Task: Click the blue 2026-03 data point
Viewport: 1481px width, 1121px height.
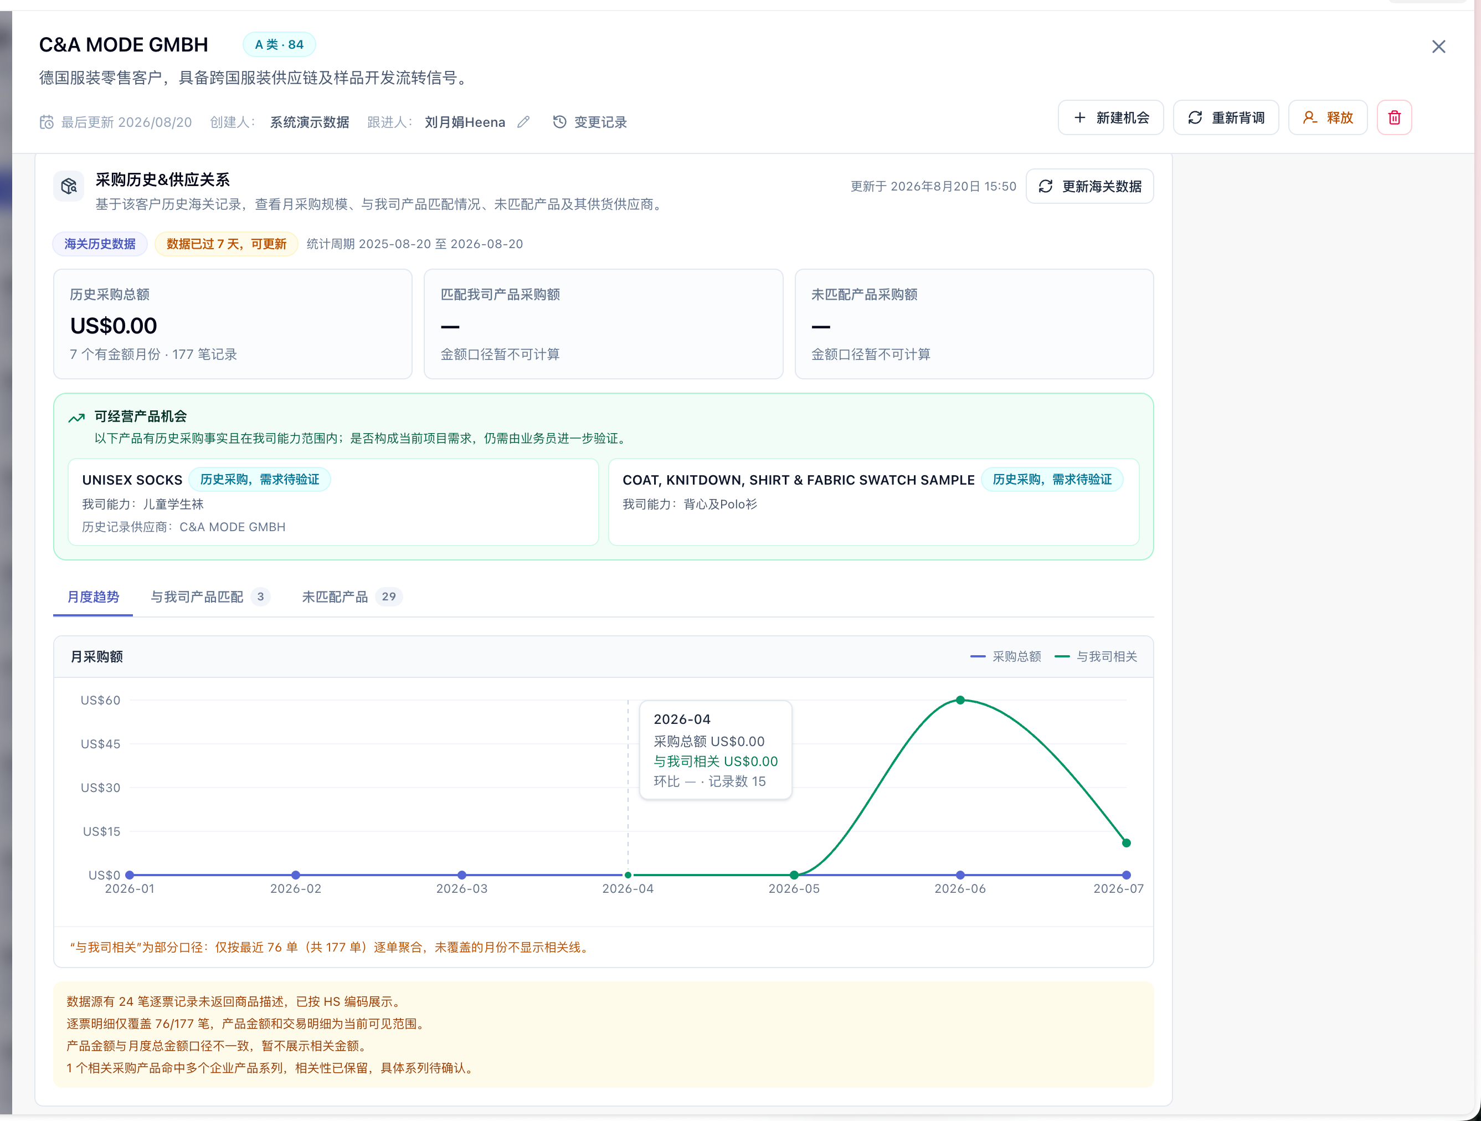Action: pyautogui.click(x=462, y=875)
